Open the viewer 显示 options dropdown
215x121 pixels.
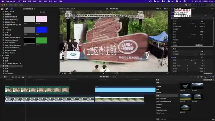point(166,9)
